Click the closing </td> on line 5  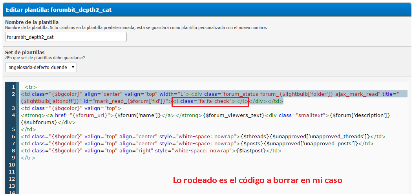[28, 130]
